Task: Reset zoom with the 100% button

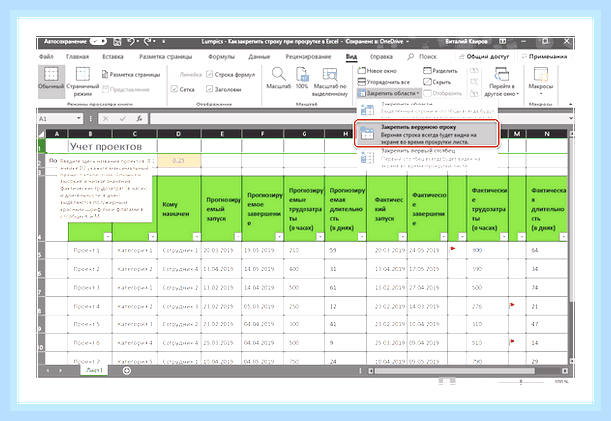Action: [302, 78]
